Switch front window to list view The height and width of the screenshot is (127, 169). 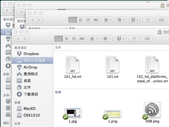[x=66, y=38]
